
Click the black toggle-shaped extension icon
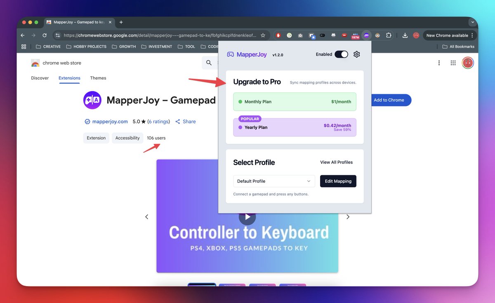(322, 35)
